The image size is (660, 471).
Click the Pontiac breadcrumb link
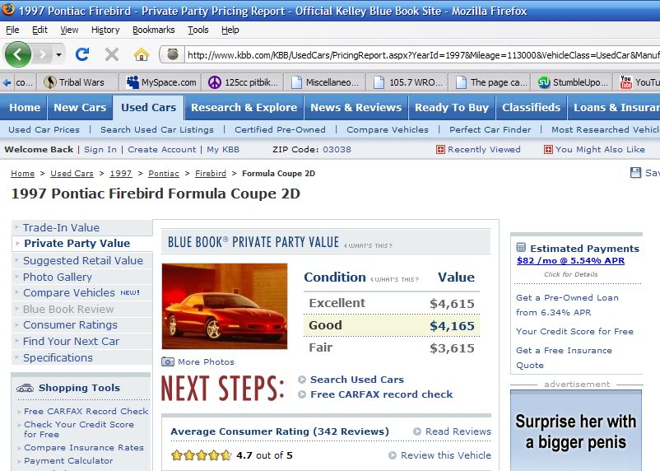pos(164,174)
